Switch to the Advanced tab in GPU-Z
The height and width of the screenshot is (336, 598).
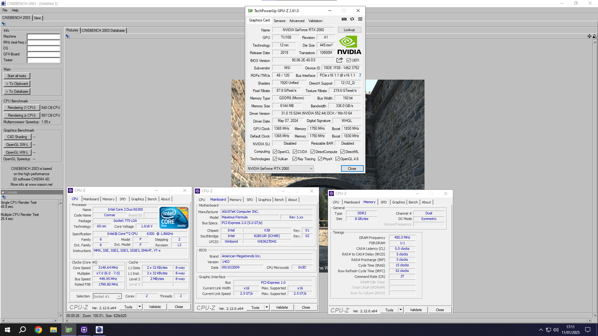click(x=297, y=21)
